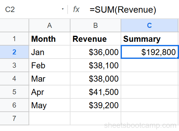This screenshot has width=179, height=131.
Task: Select row 7 header
Action: [x=14, y=118]
